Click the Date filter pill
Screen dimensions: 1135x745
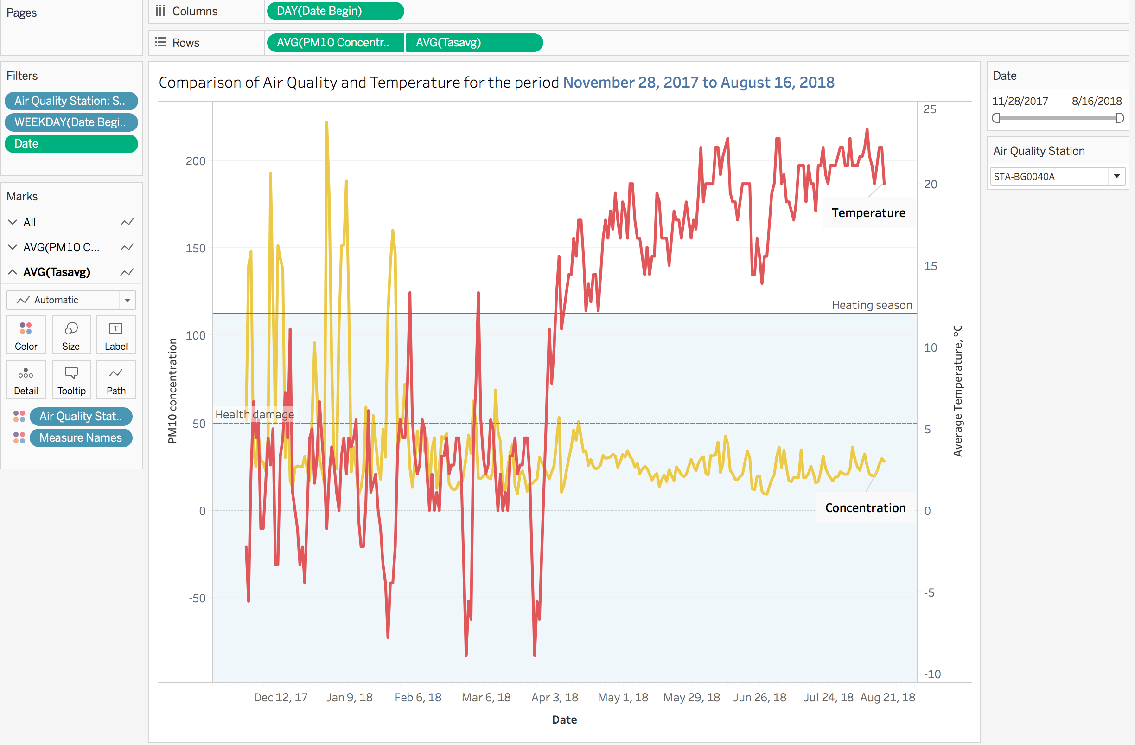(x=71, y=144)
